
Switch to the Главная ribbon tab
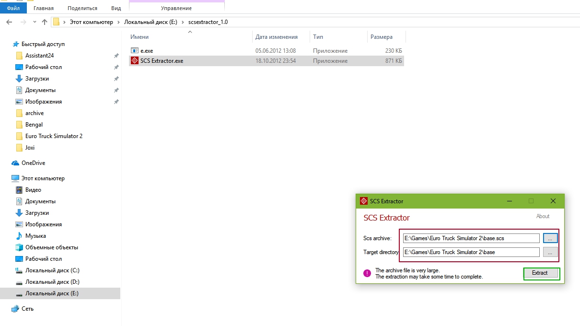click(44, 8)
